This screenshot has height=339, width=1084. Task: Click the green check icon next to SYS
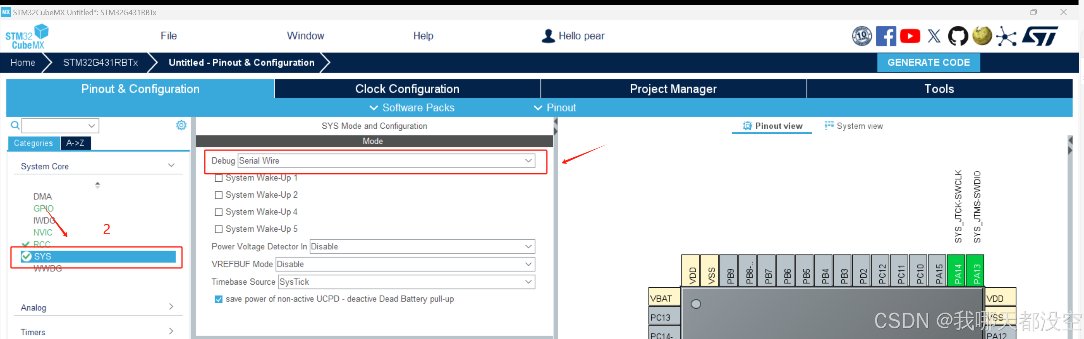click(27, 256)
